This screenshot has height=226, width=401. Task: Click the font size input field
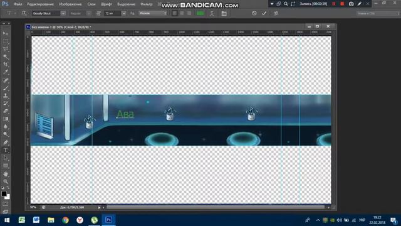tap(112, 13)
